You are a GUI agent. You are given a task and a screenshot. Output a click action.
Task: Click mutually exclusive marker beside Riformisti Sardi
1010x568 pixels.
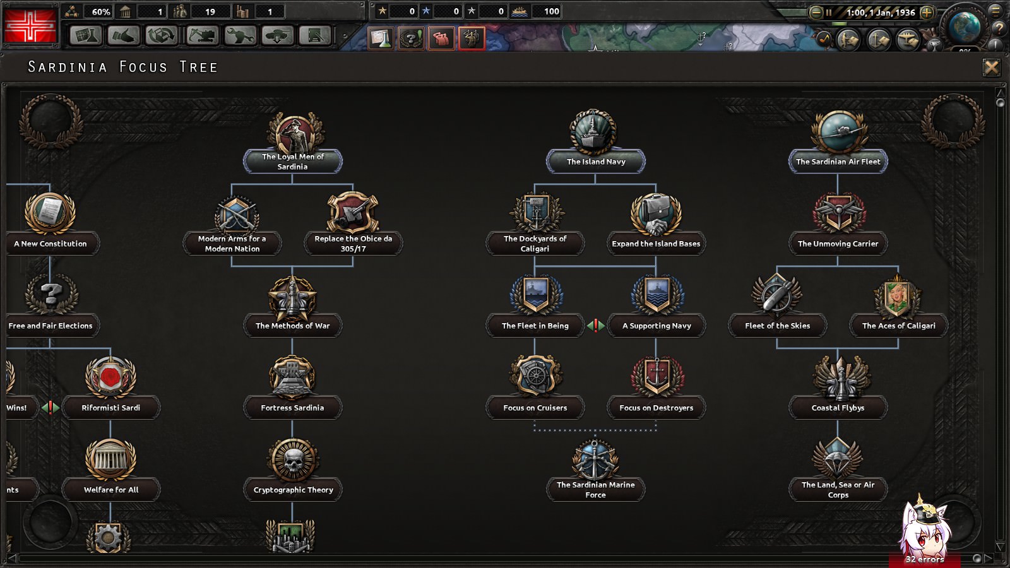50,408
